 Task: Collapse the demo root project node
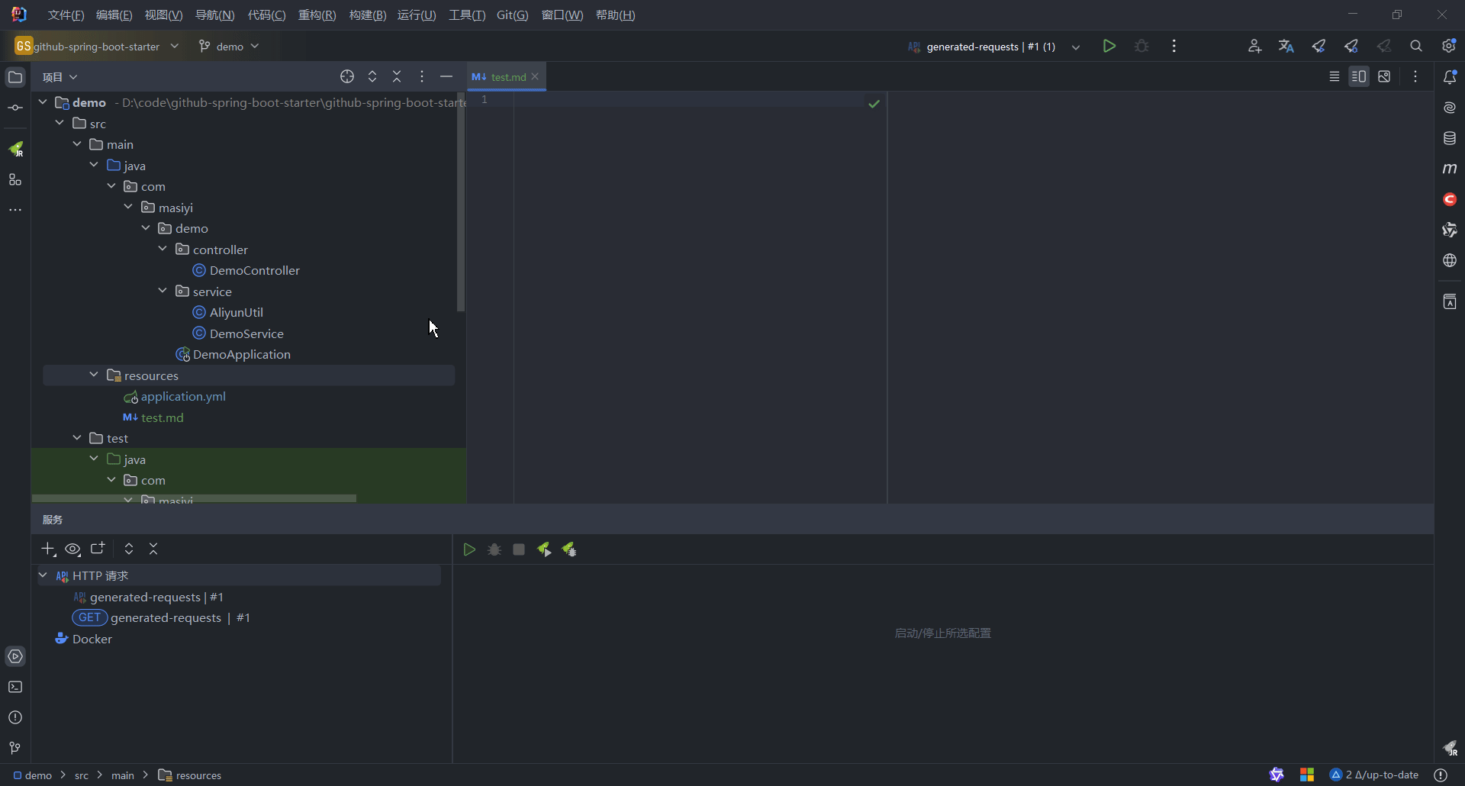[x=43, y=102]
